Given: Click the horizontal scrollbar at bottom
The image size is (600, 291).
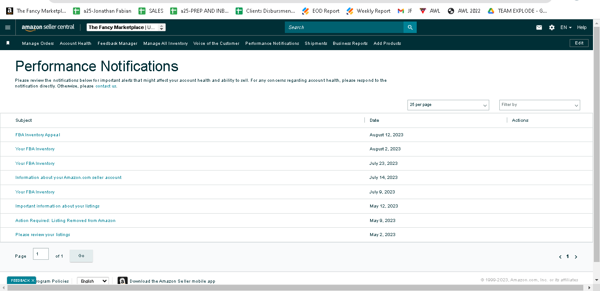Looking at the screenshot, I should (x=295, y=287).
